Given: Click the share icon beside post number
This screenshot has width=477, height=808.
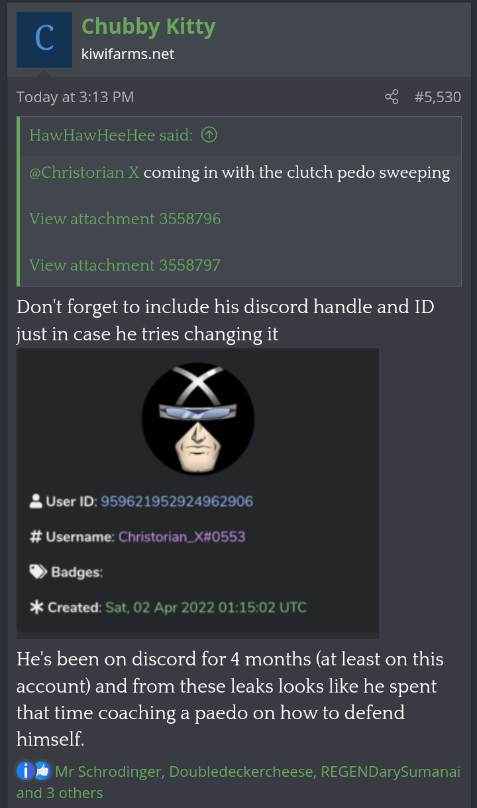Looking at the screenshot, I should [392, 97].
